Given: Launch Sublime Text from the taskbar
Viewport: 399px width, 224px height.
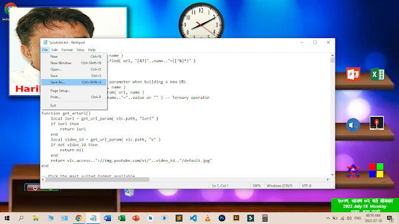Looking at the screenshot, I should 179,218.
